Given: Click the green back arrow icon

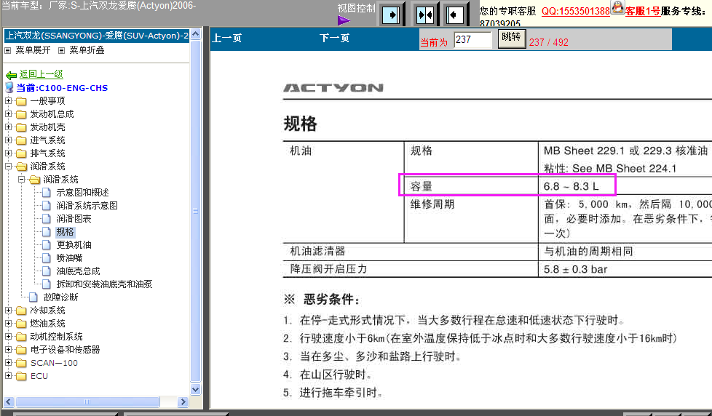Looking at the screenshot, I should (11, 76).
